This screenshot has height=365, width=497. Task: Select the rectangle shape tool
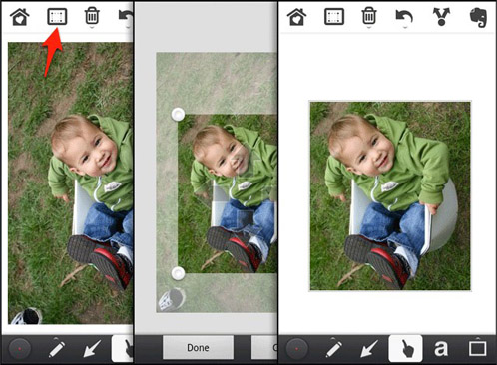pos(477,348)
